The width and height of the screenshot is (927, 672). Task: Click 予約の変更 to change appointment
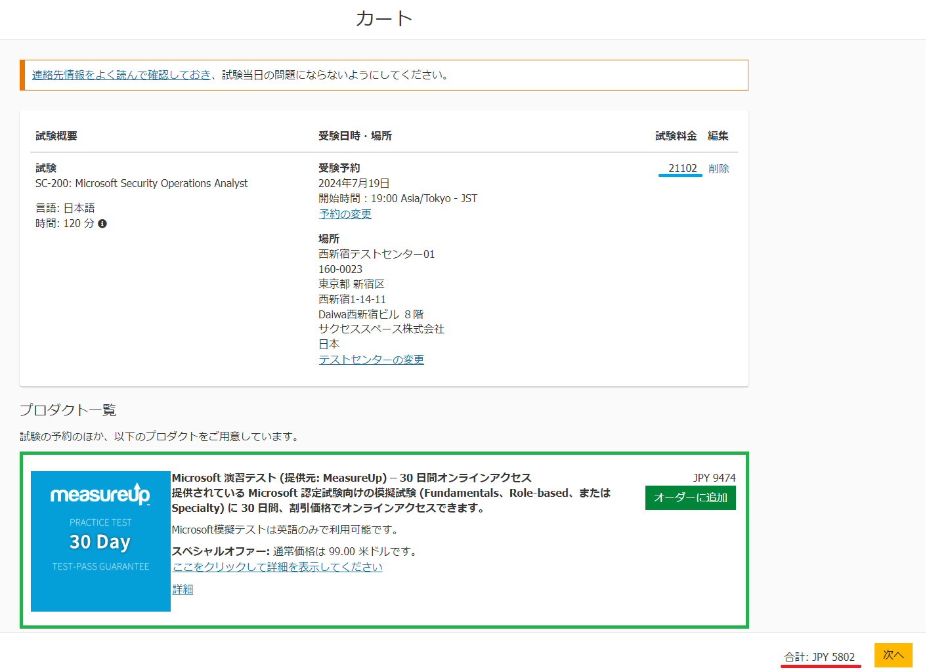(x=345, y=214)
